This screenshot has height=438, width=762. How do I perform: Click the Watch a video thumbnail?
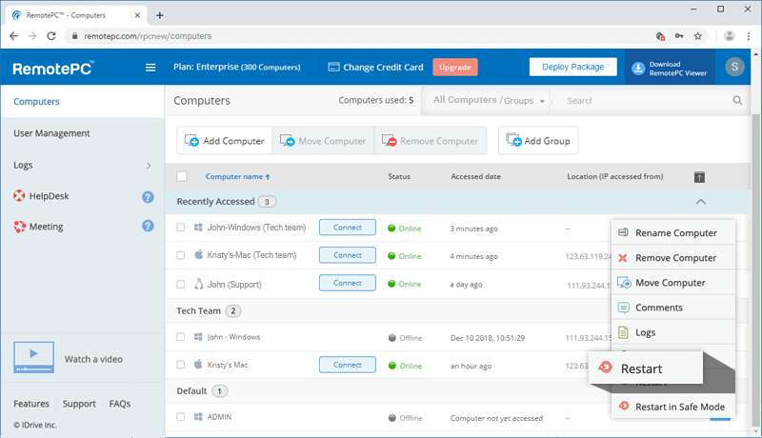click(x=33, y=357)
